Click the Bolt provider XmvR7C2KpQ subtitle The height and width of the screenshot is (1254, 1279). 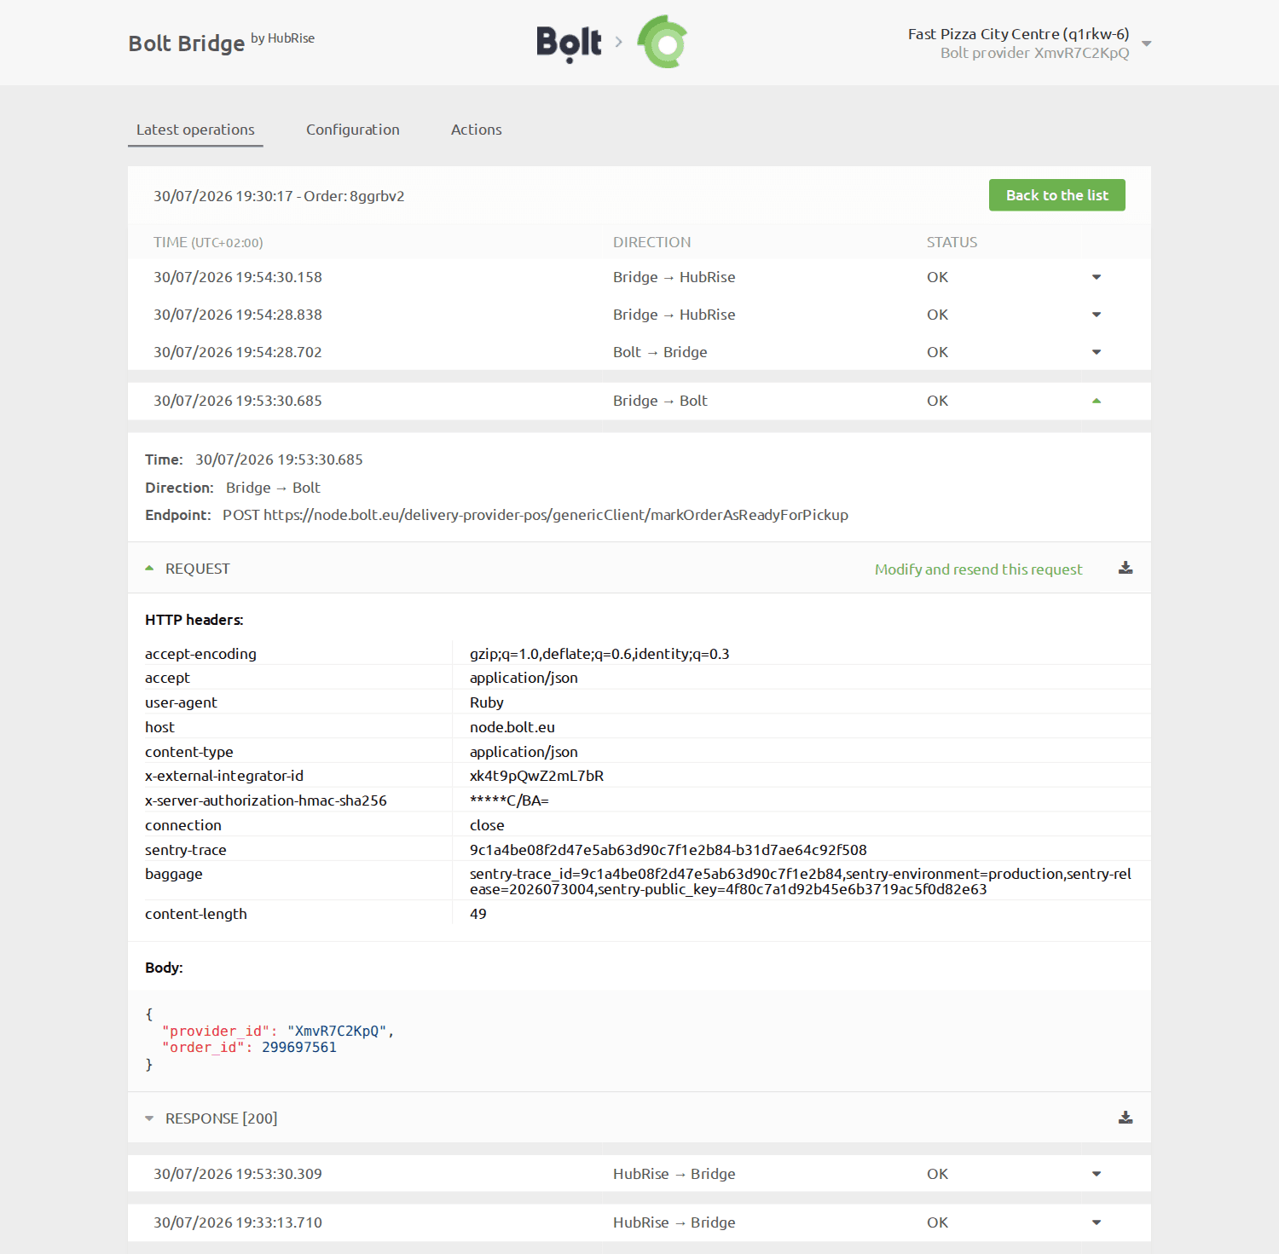pyautogui.click(x=1034, y=53)
